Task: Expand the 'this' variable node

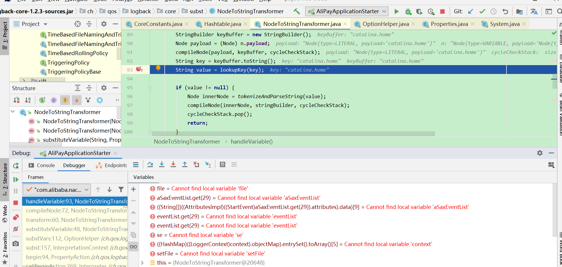Action: pyautogui.click(x=142, y=263)
